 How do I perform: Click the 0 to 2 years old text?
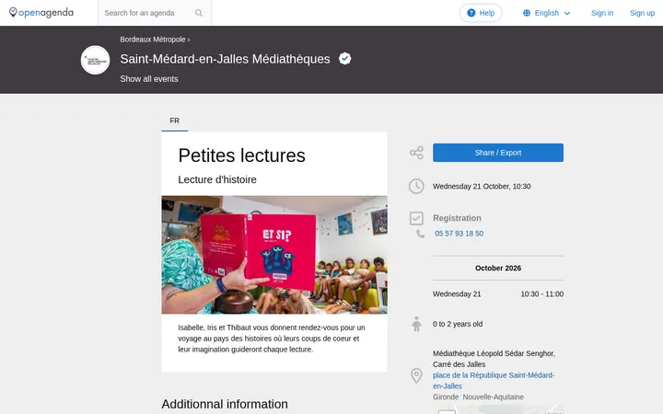[x=458, y=324]
